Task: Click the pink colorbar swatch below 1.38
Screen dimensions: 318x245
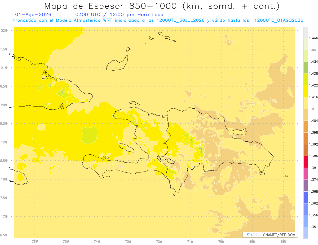Action: [306, 174]
